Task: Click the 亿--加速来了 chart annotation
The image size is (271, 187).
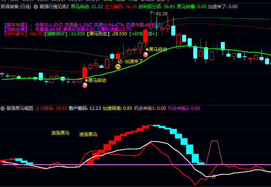Action: 131,61
